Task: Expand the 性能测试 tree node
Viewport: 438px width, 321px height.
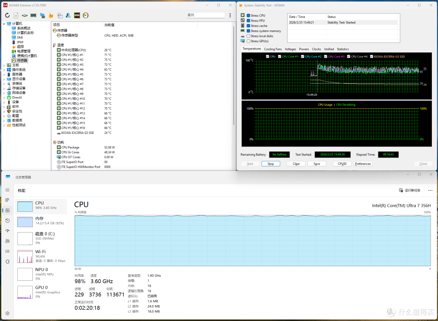Action: coord(4,125)
